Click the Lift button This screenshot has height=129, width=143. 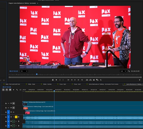point(87,80)
